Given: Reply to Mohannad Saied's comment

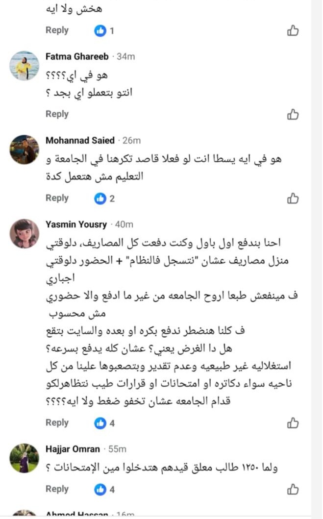Looking at the screenshot, I should tap(57, 198).
